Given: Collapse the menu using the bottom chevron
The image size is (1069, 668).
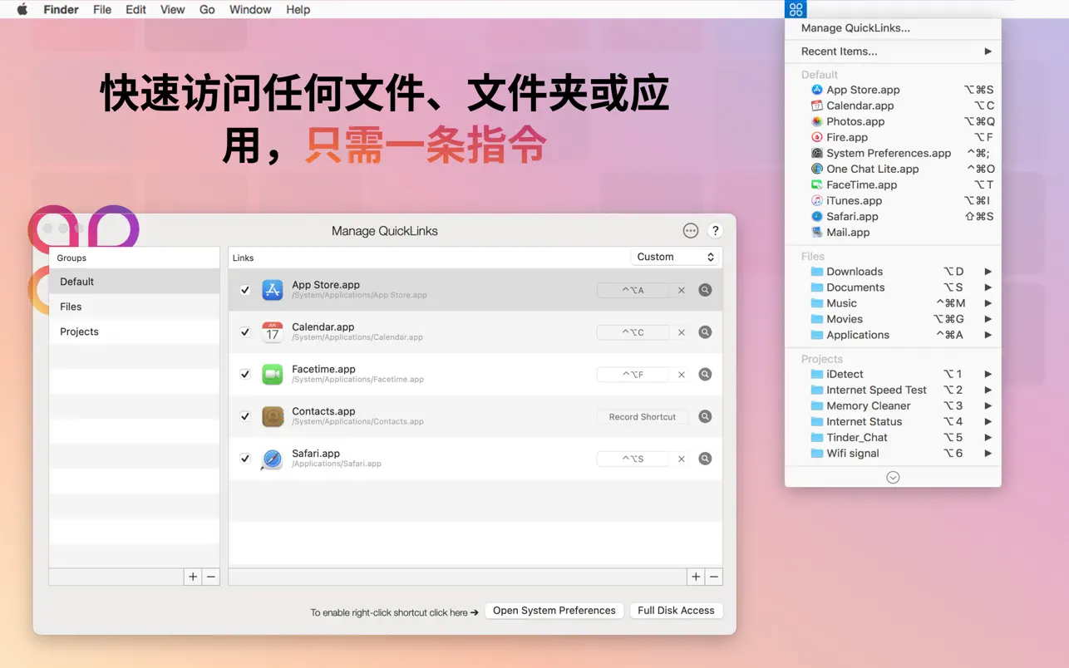Looking at the screenshot, I should 892,477.
